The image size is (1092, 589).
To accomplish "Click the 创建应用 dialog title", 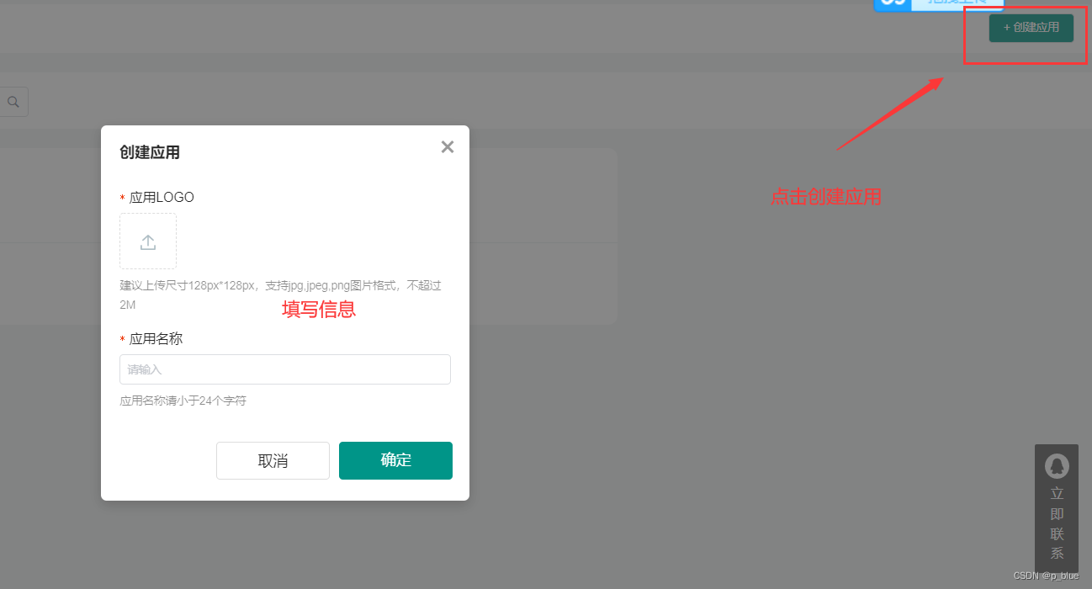I will point(150,152).
